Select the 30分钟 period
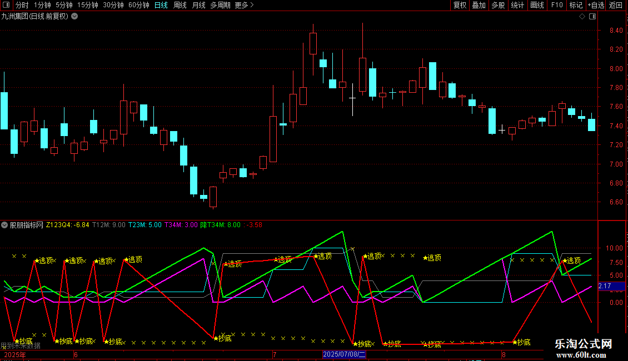This screenshot has width=628, height=361. point(113,5)
